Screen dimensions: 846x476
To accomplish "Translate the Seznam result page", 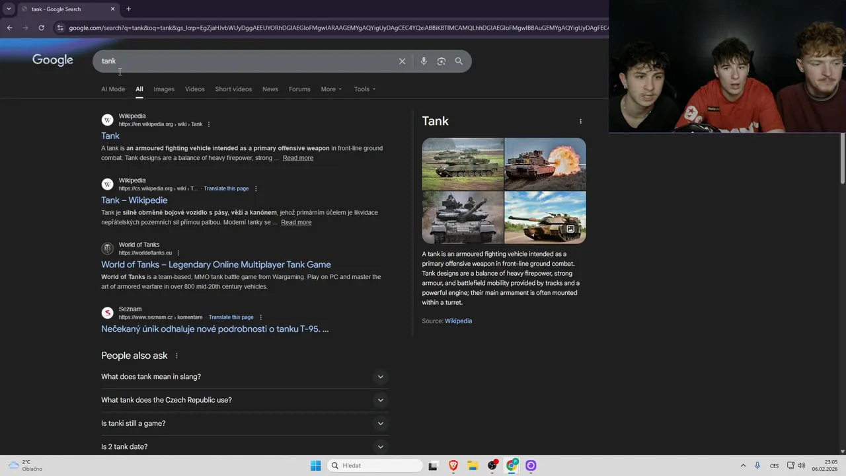I will click(x=231, y=317).
